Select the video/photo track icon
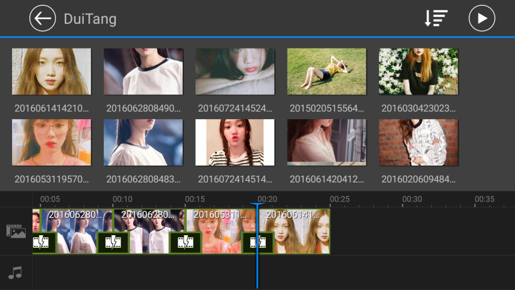This screenshot has height=290, width=515. 16,231
